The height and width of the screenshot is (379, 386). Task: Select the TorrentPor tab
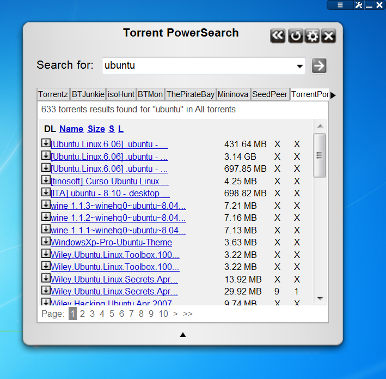point(310,94)
